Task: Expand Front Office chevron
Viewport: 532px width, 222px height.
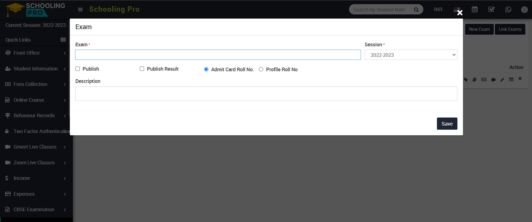Action: coord(65,53)
